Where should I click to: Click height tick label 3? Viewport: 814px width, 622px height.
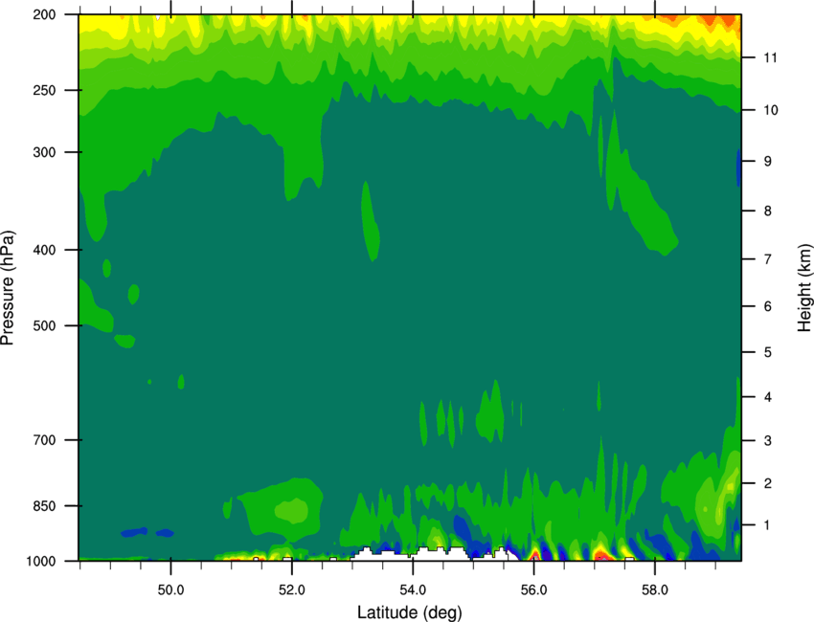tap(768, 441)
